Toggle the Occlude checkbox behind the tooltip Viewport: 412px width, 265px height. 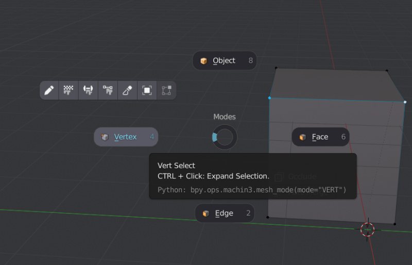tap(279, 177)
